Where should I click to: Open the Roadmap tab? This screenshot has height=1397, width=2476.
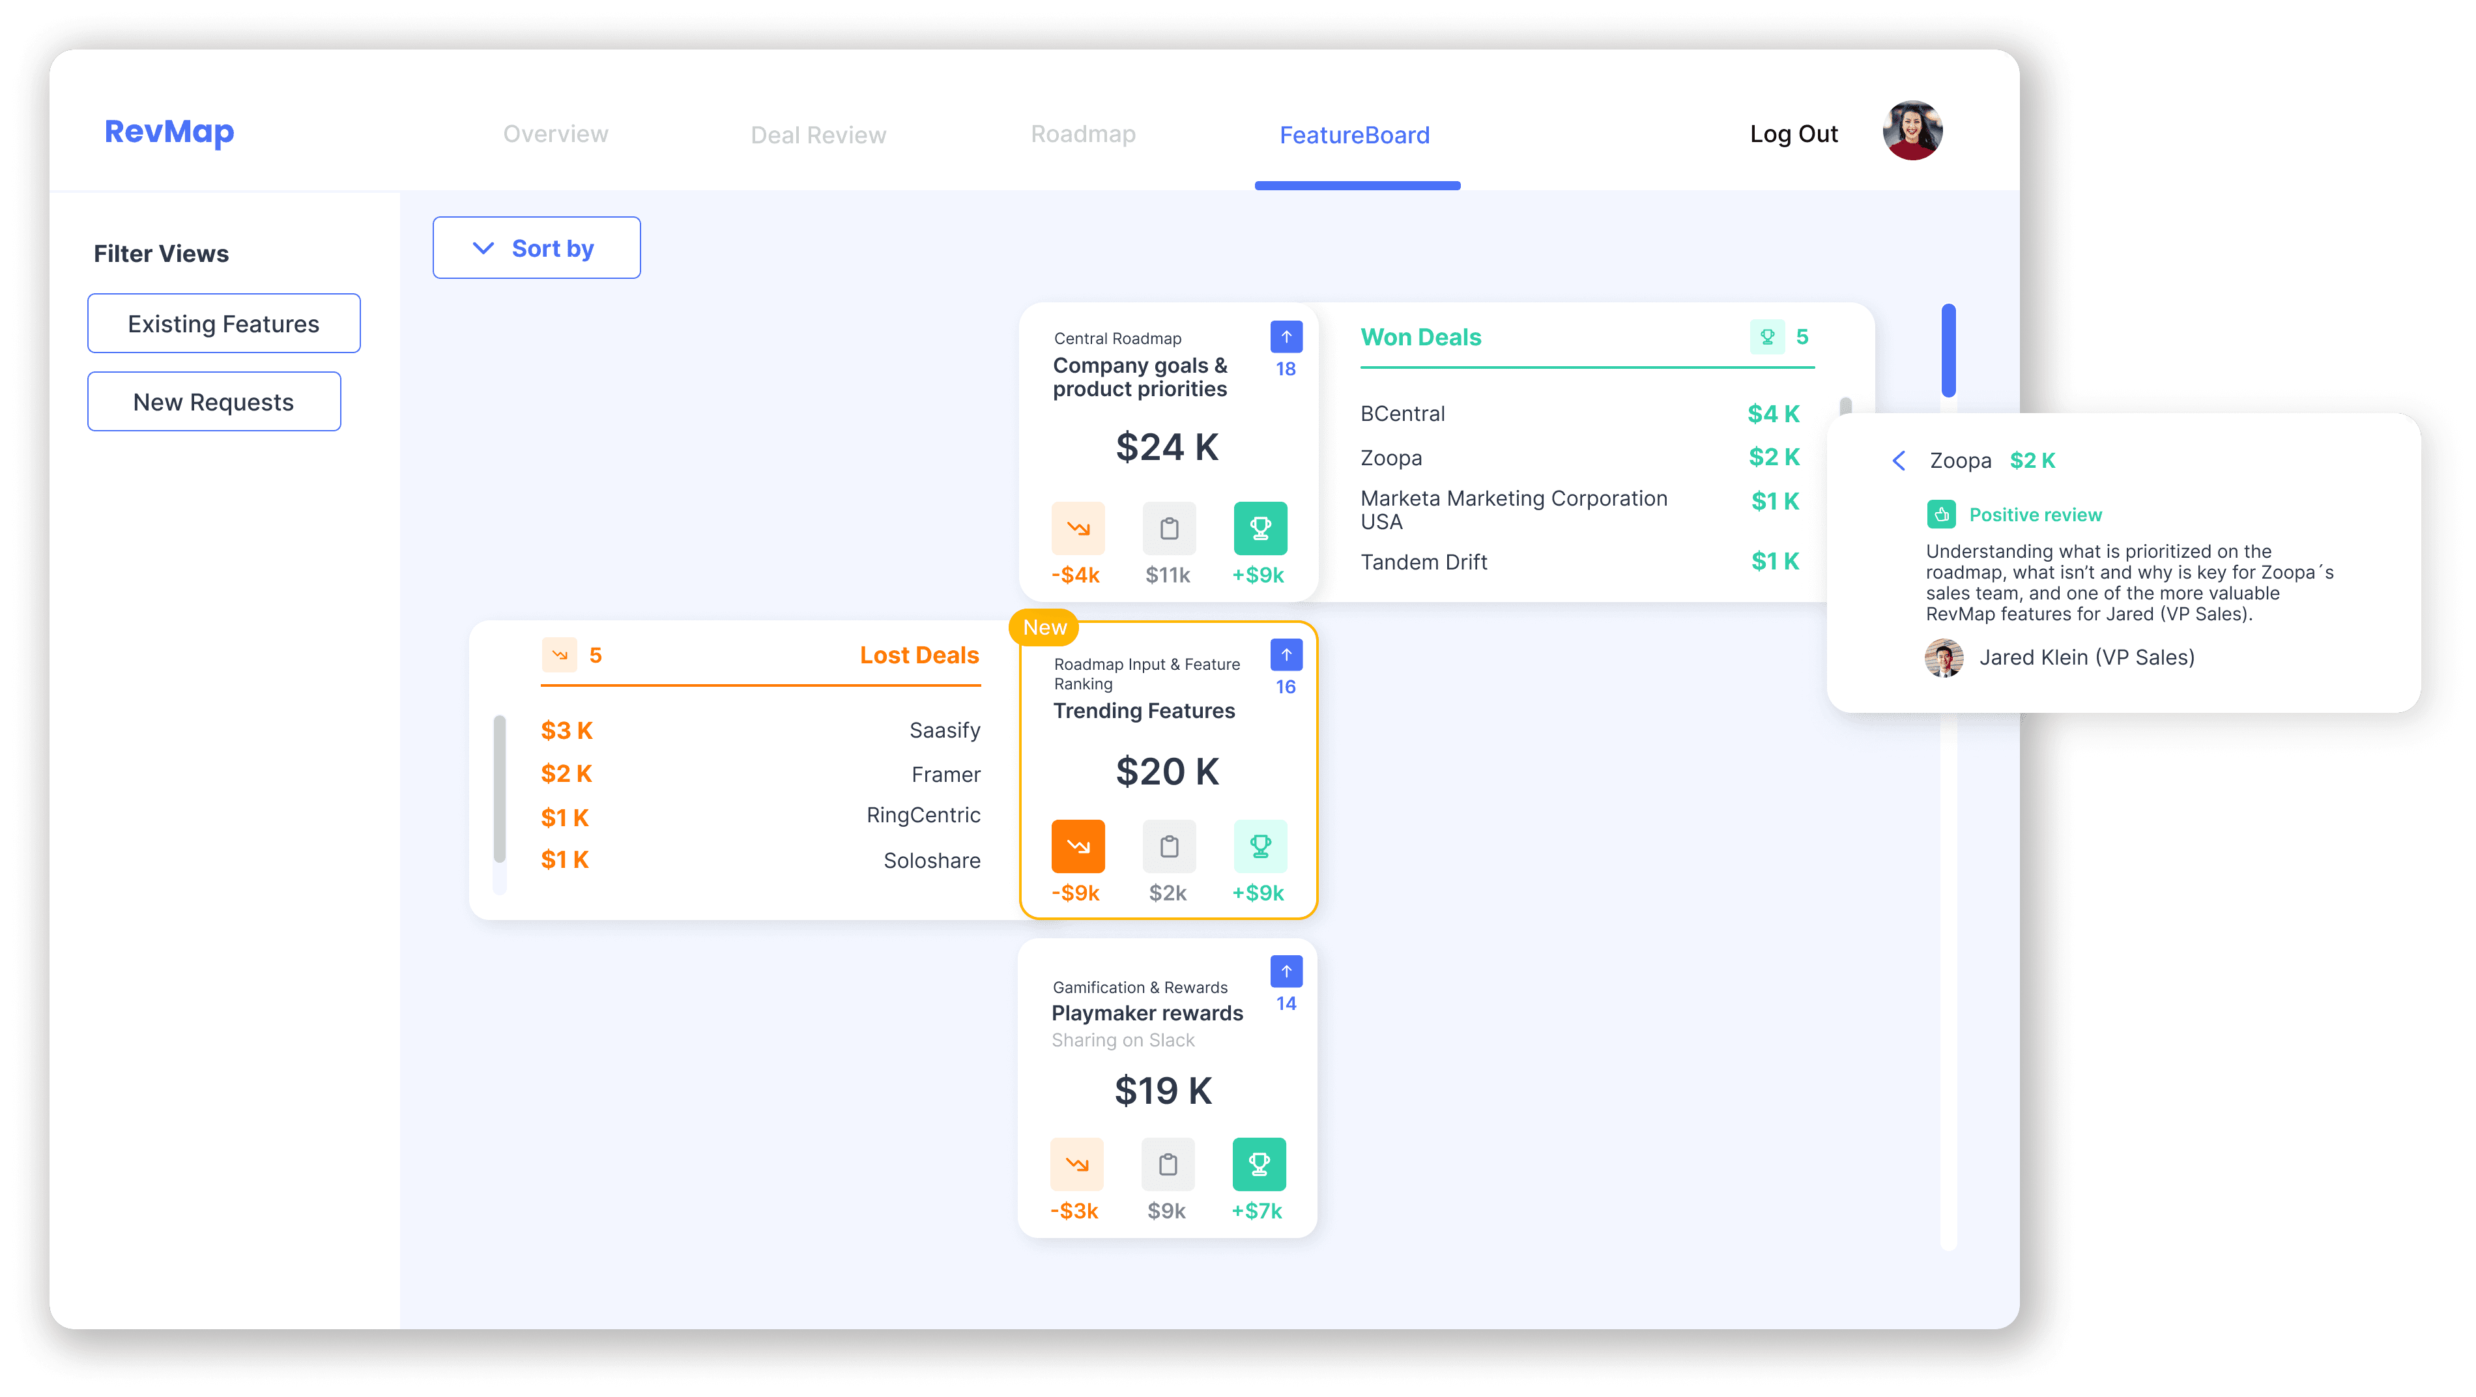tap(1082, 135)
